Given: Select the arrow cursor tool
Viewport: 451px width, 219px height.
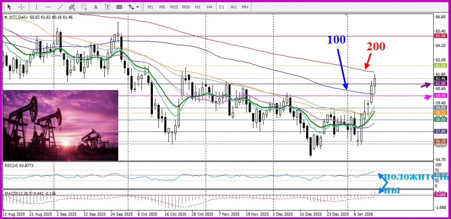Looking at the screenshot, I should tap(8, 7).
